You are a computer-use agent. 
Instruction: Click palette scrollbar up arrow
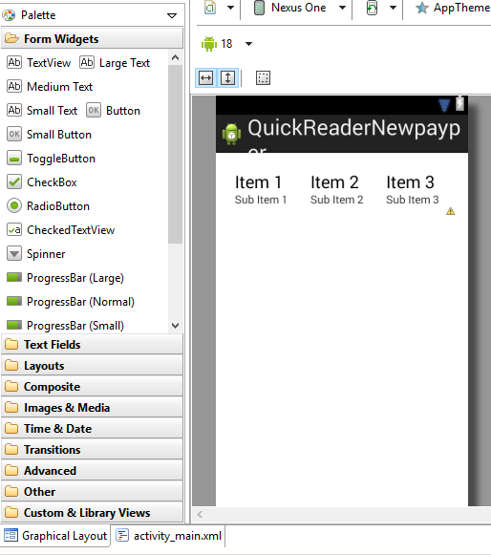tap(175, 57)
